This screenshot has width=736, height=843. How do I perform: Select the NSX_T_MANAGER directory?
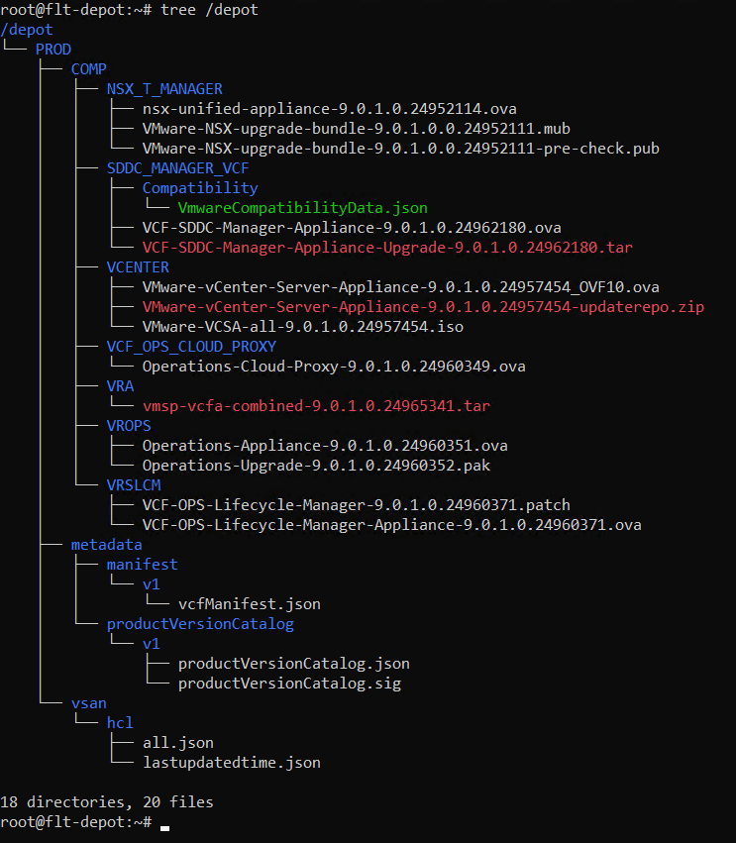point(164,89)
